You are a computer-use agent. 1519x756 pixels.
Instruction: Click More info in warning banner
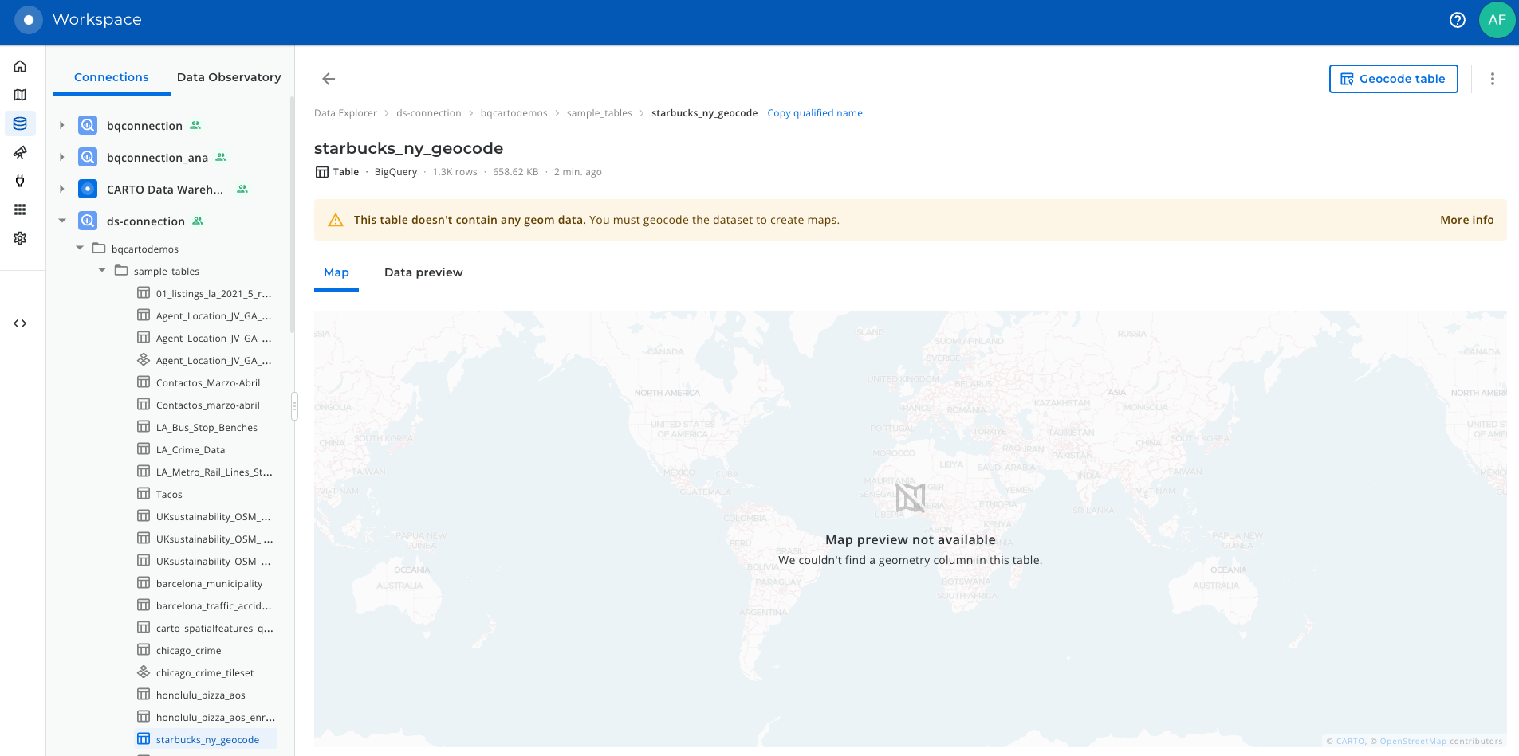(x=1466, y=220)
